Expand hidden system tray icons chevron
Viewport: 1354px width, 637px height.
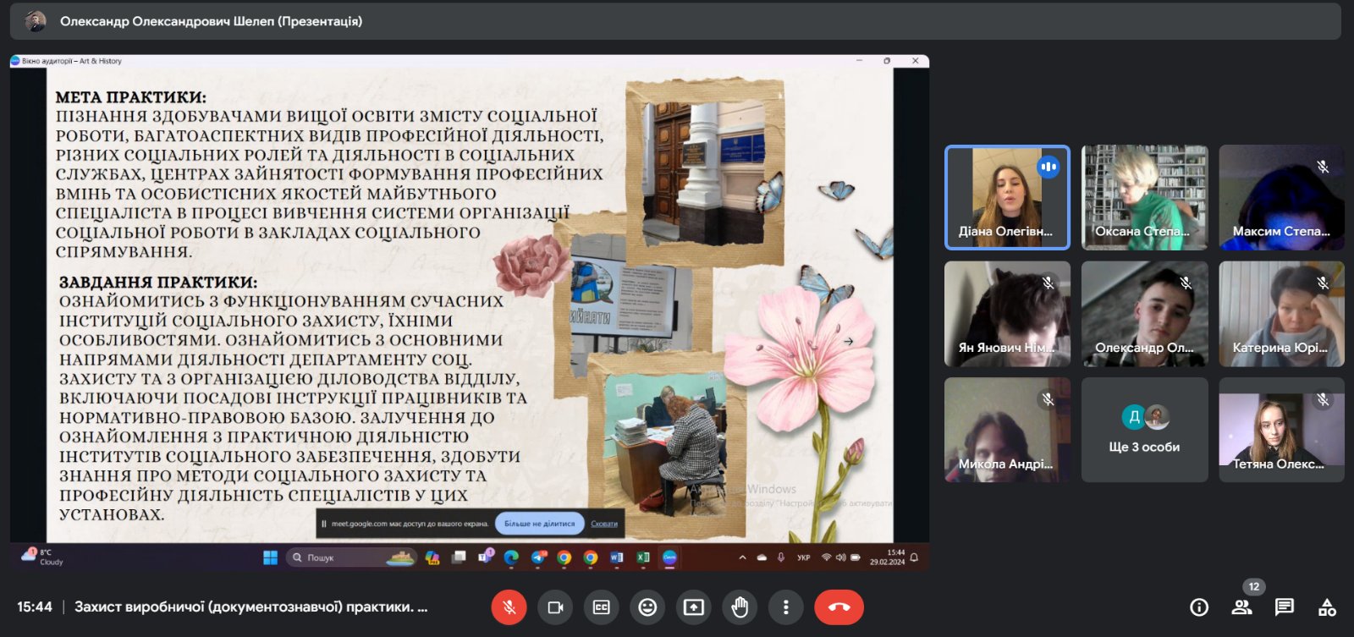[742, 557]
